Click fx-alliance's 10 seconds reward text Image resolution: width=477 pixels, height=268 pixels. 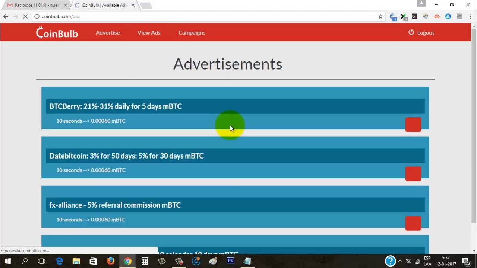pyautogui.click(x=91, y=219)
